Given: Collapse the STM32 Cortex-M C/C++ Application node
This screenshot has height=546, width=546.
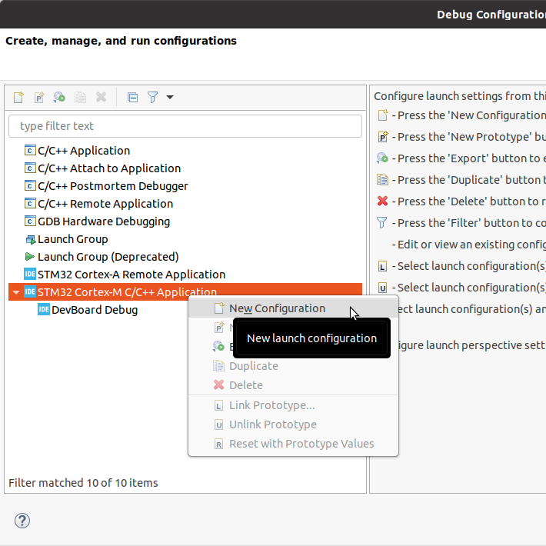Looking at the screenshot, I should pyautogui.click(x=16, y=292).
